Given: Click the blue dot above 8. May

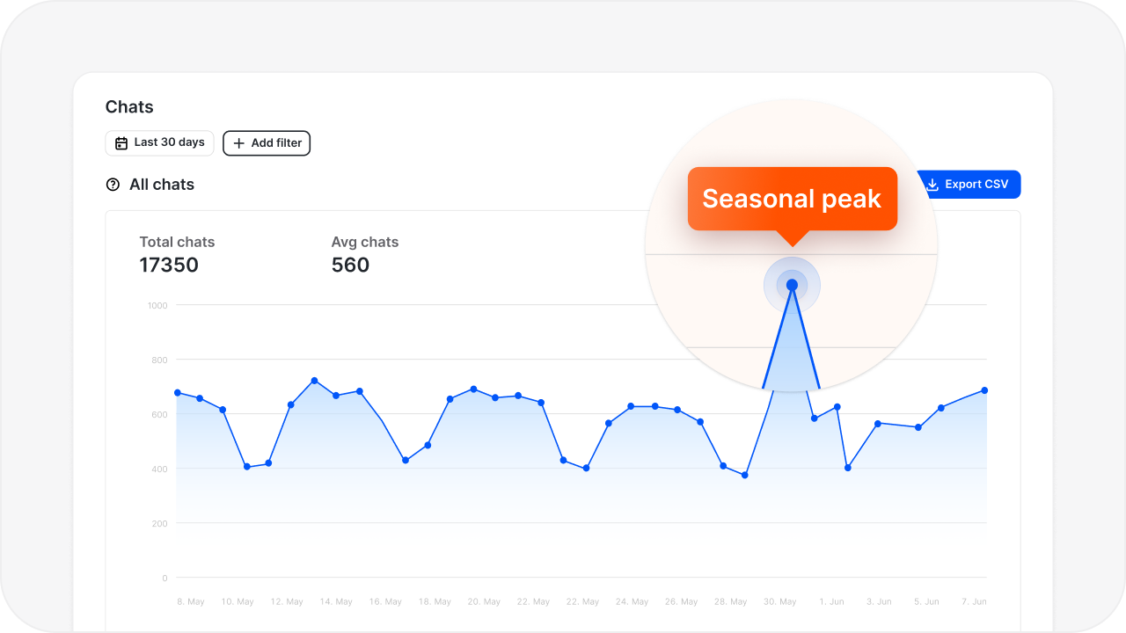Looking at the screenshot, I should [x=178, y=393].
